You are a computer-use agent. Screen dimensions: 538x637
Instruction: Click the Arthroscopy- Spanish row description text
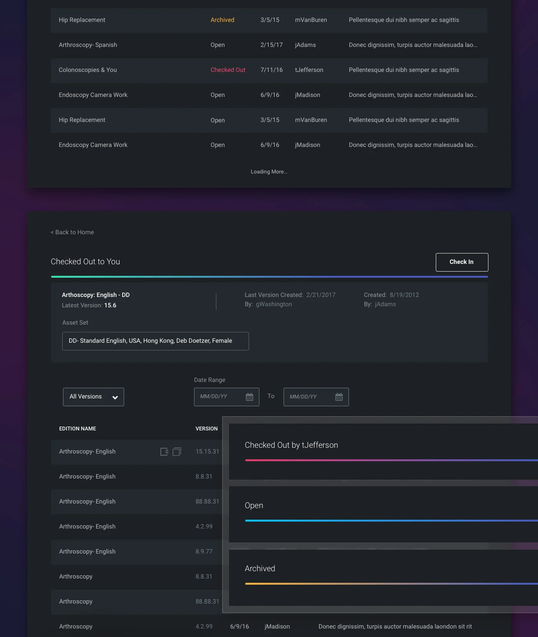[x=413, y=45]
